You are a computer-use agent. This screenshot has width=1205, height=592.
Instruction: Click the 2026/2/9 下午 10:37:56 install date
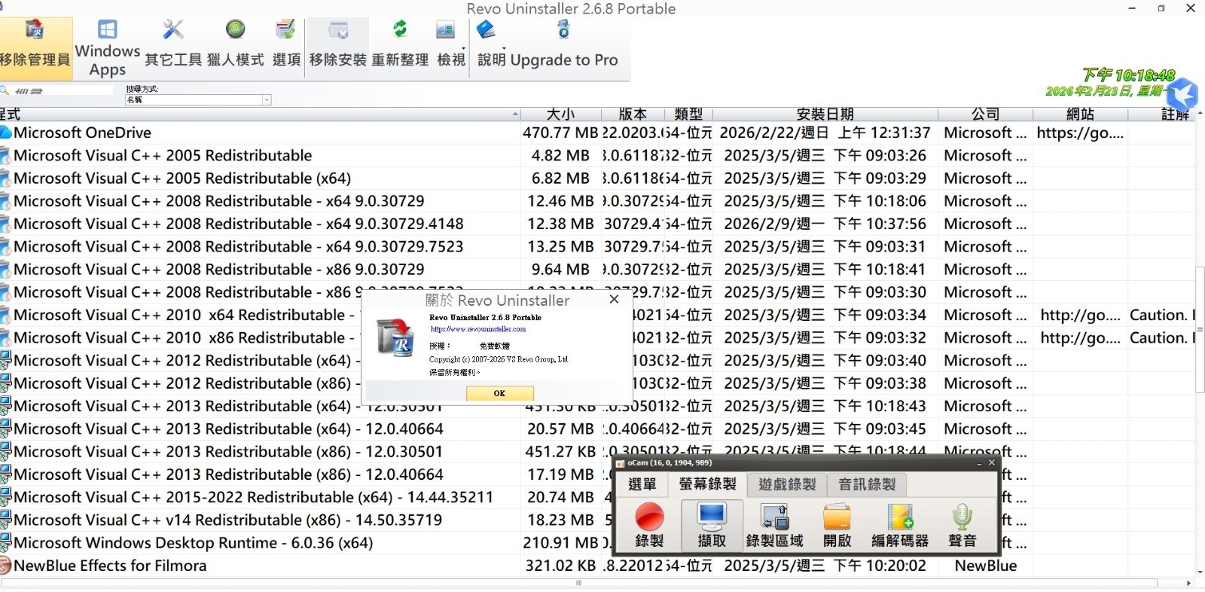point(825,224)
